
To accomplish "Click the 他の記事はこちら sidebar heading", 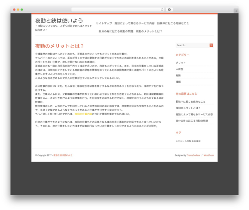I will click(x=186, y=94).
